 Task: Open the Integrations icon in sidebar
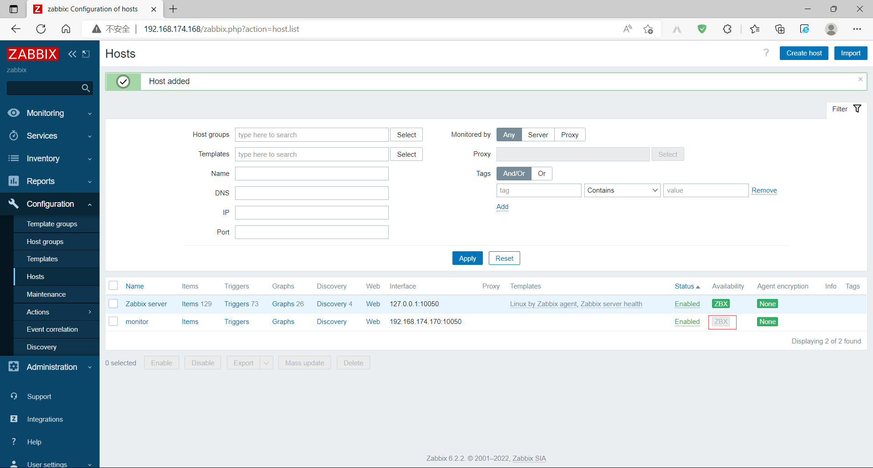pos(14,419)
